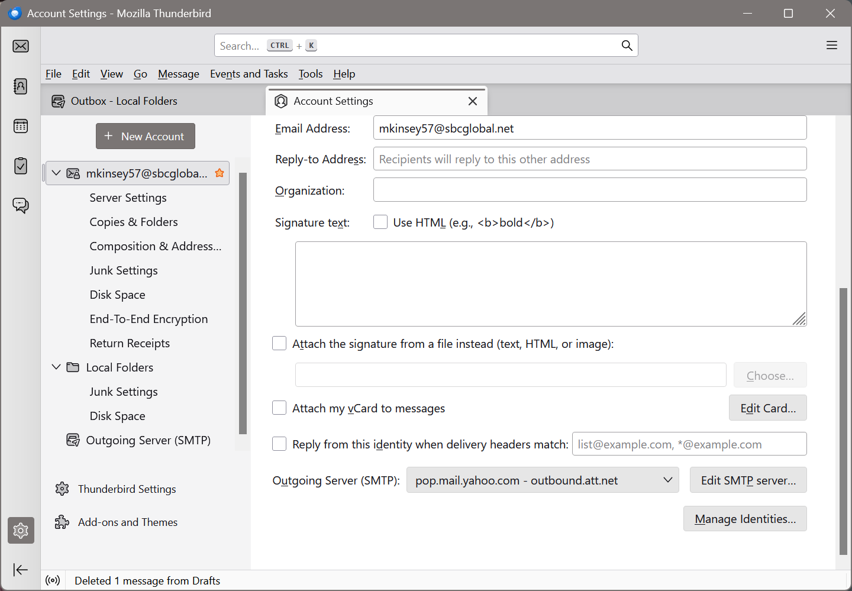852x591 pixels.
Task: Open the Address Book icon
Action: (21, 86)
